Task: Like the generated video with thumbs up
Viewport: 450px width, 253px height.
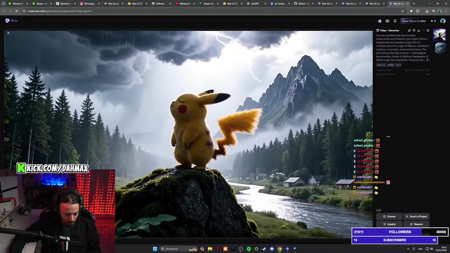Action: point(409,31)
